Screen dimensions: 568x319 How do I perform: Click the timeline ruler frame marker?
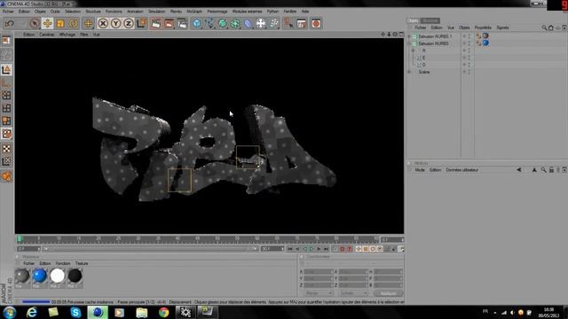[x=20, y=238]
